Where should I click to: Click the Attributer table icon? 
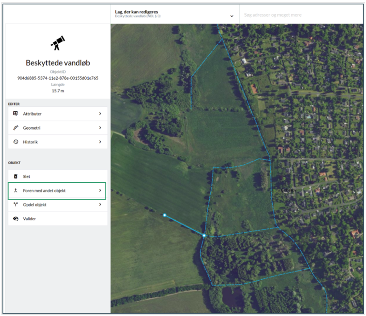point(16,113)
